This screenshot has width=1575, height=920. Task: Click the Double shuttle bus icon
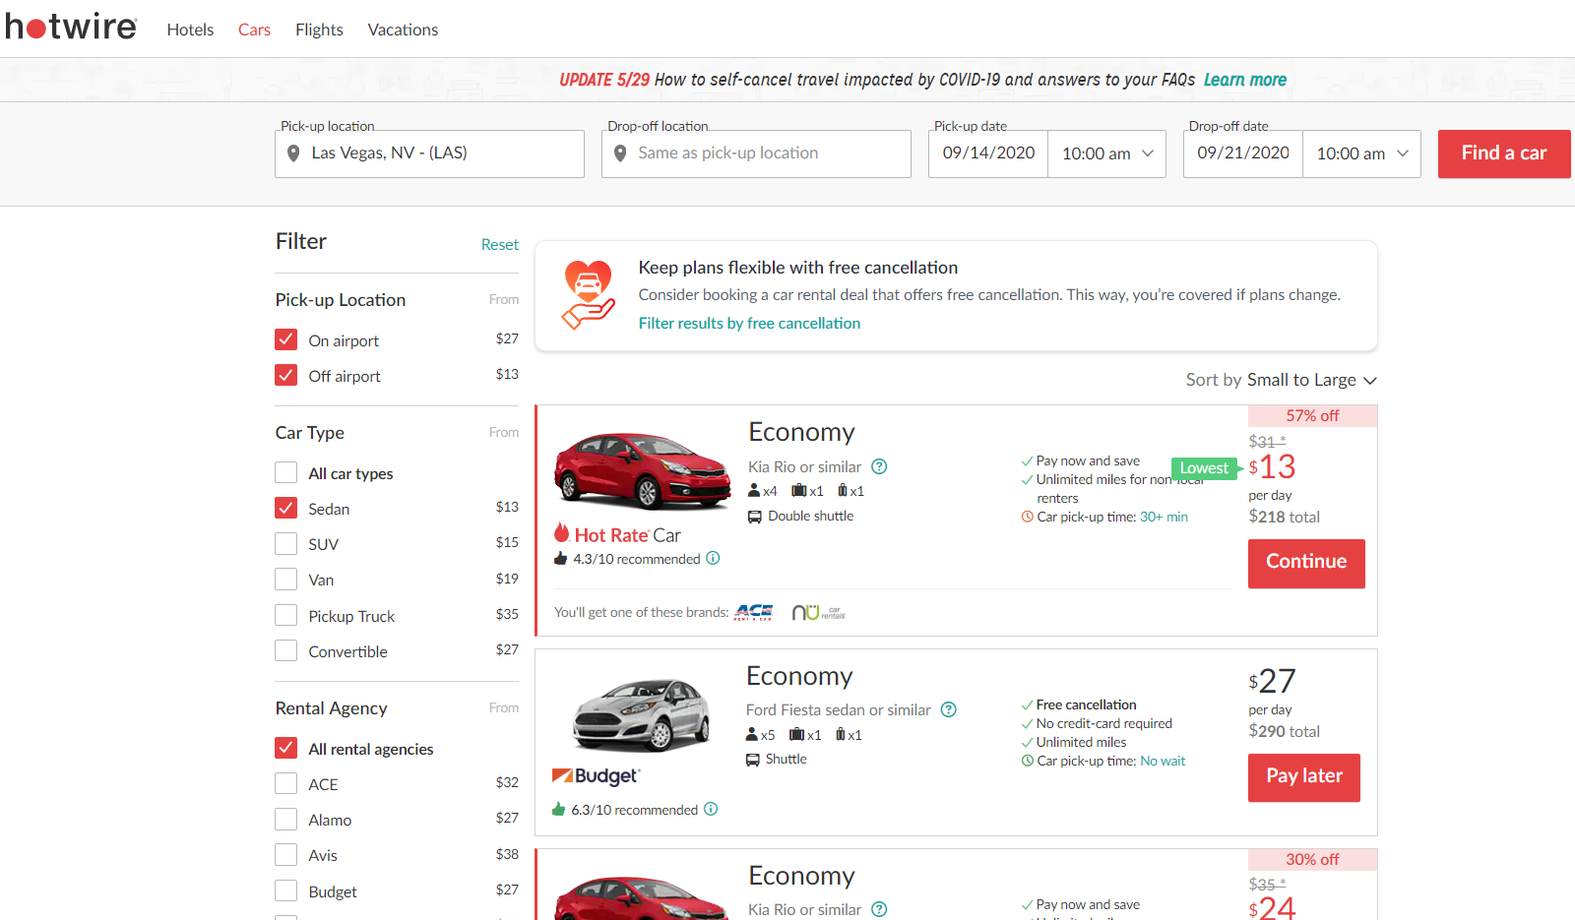coord(755,517)
